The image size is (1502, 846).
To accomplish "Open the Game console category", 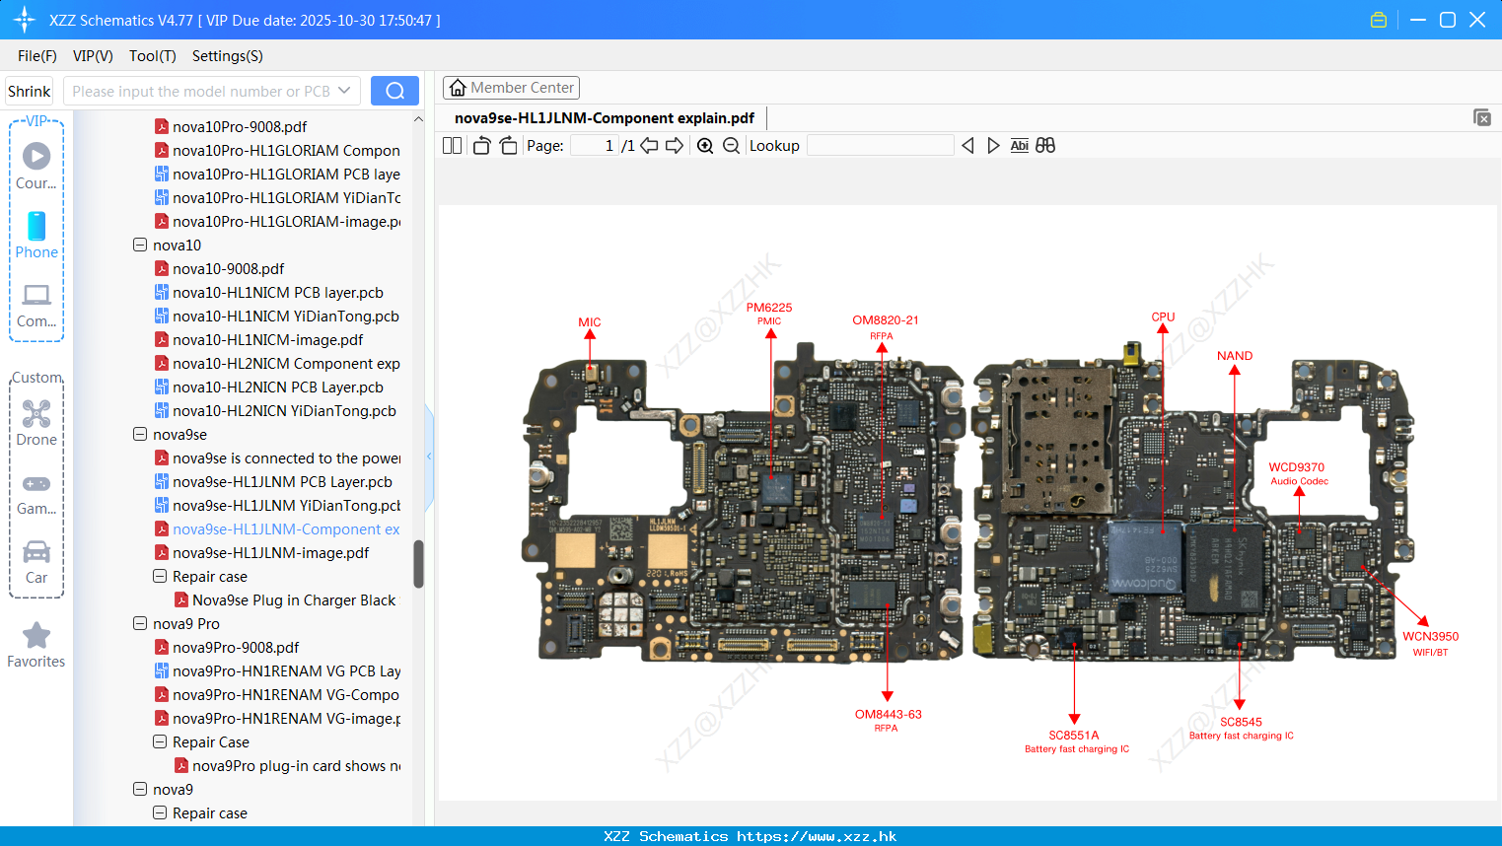I will pyautogui.click(x=36, y=493).
